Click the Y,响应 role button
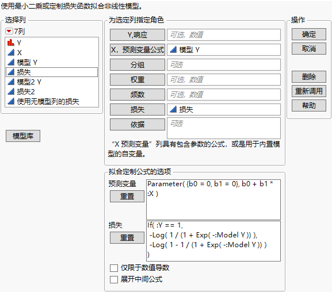Image resolution: width=332 pixels, height=292 pixels. [x=138, y=35]
